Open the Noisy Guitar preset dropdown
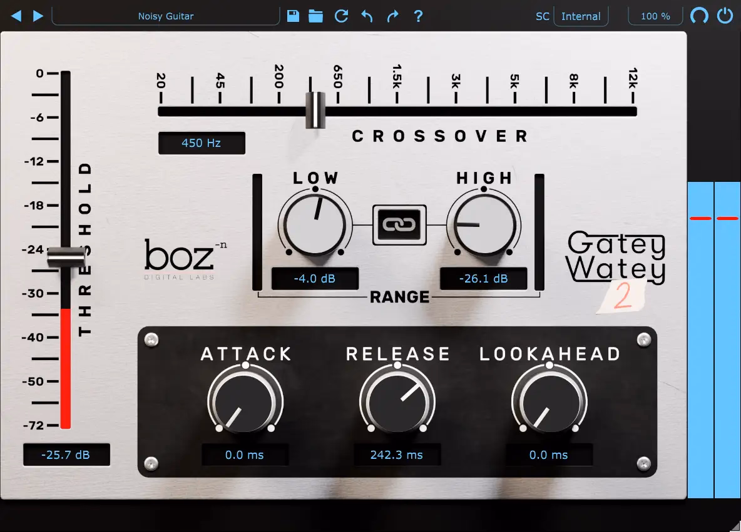 tap(166, 16)
